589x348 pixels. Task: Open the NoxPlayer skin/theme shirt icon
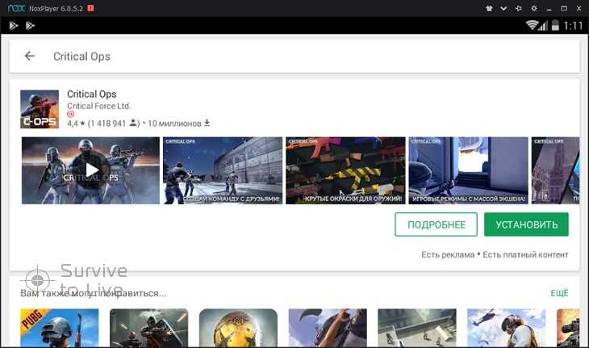tap(489, 7)
